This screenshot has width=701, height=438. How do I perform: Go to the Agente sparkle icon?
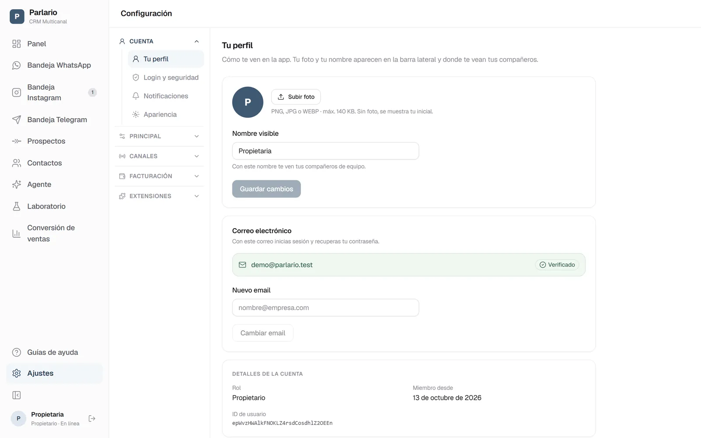[x=17, y=184]
